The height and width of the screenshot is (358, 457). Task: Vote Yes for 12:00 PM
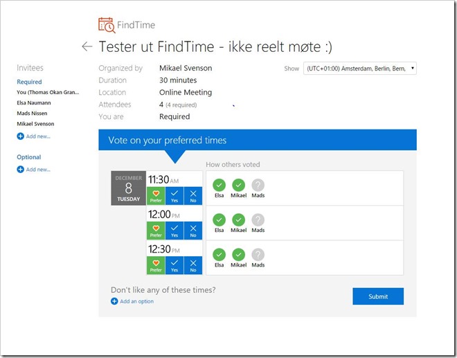174,231
